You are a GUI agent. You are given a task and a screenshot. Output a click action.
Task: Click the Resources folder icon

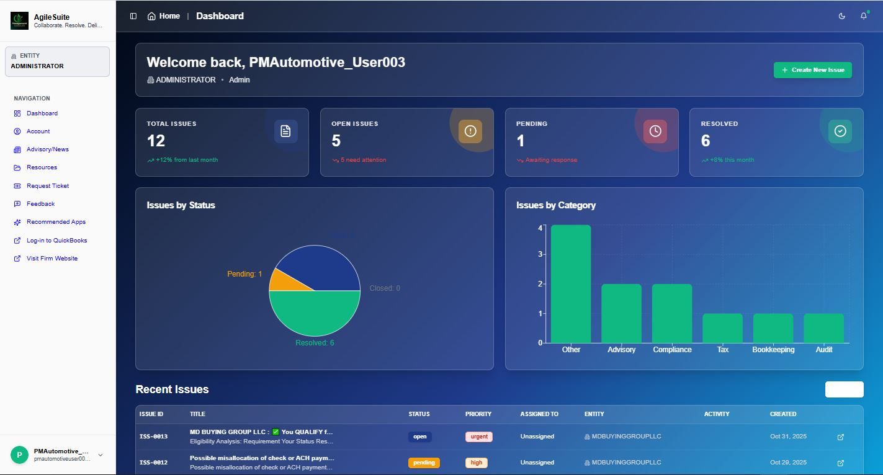click(x=17, y=167)
